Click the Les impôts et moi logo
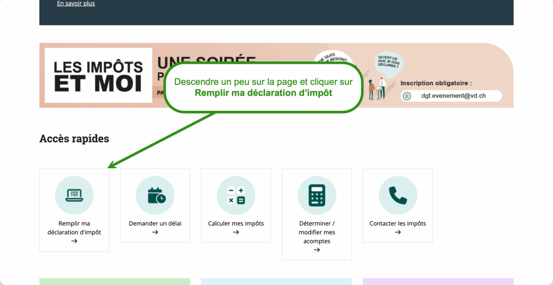This screenshot has height=285, width=553. [98, 76]
